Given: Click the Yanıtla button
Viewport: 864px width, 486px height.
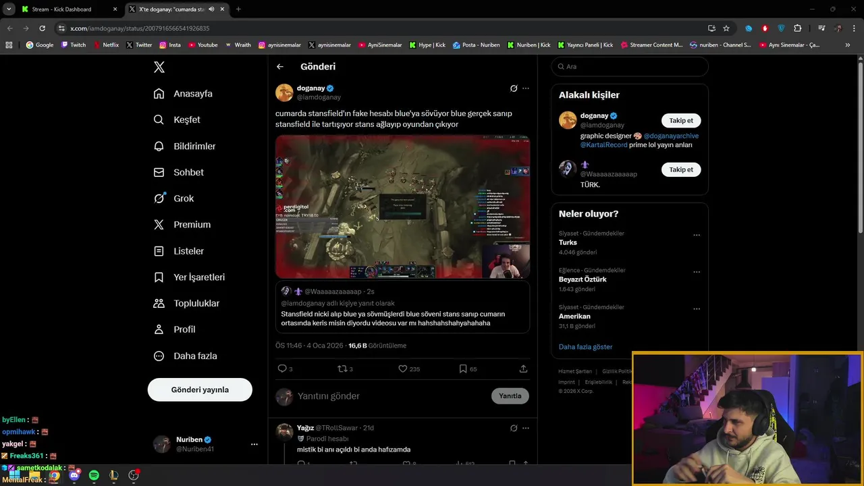Looking at the screenshot, I should click(x=510, y=396).
